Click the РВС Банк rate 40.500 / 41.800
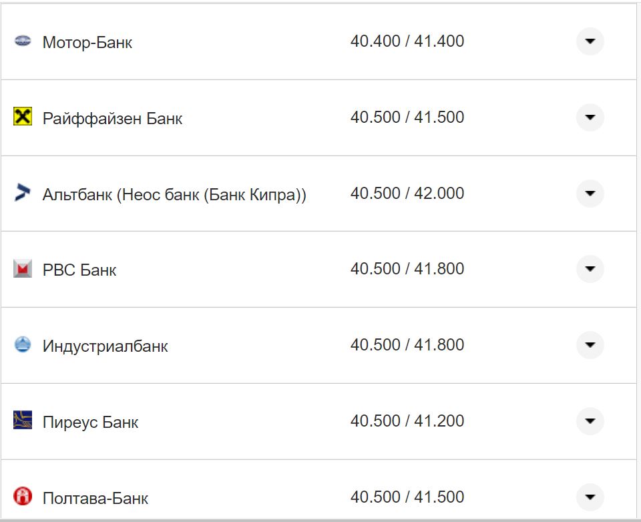 [407, 269]
